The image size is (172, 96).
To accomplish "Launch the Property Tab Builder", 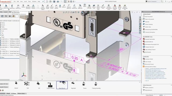I will coord(150,39).
